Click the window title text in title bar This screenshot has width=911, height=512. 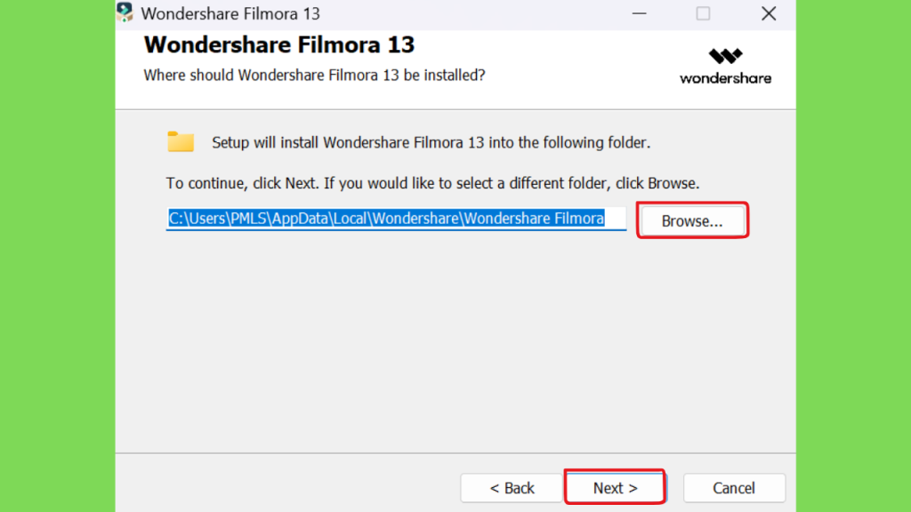(230, 13)
